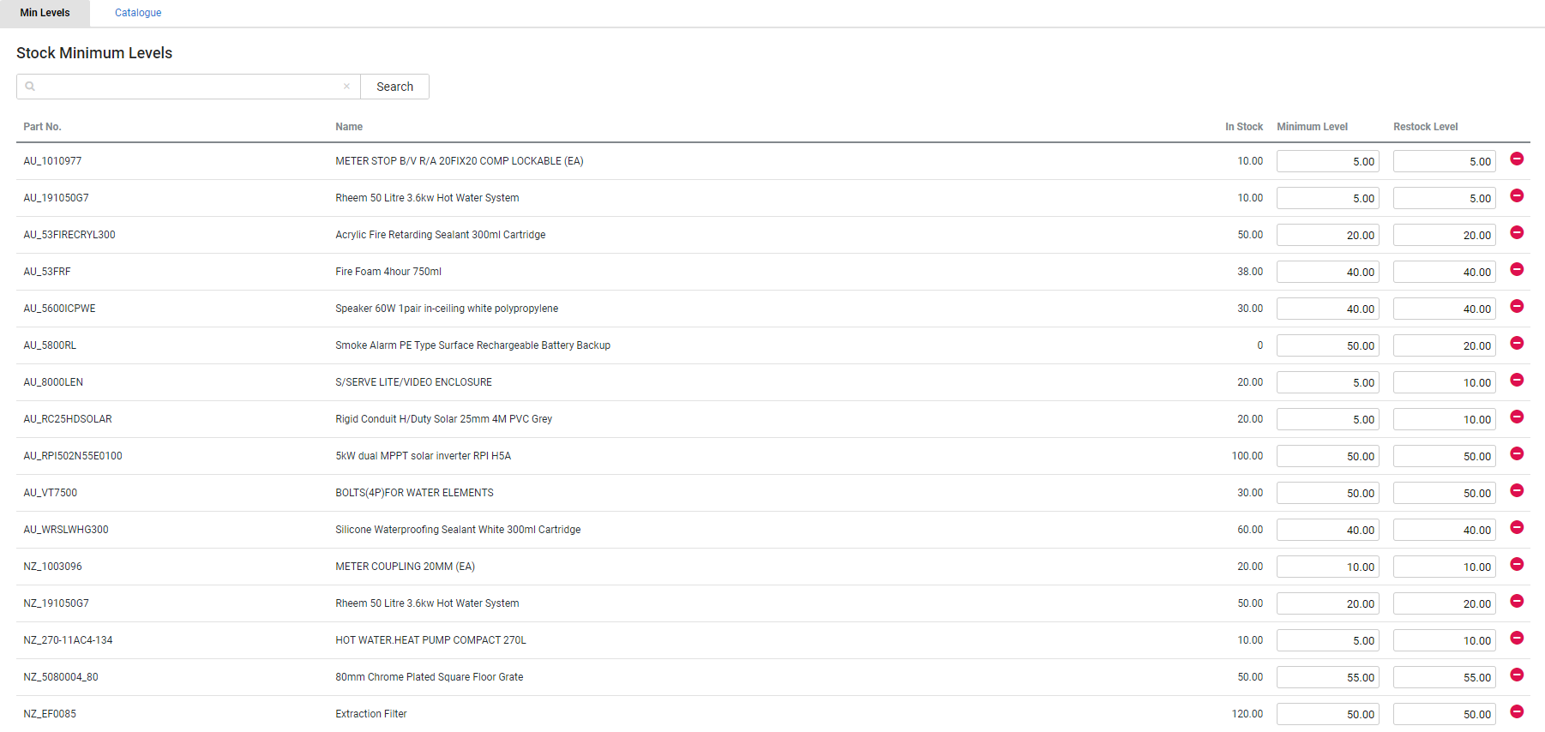
Task: Remove the AU_1010977 row with red minus icon
Action: point(1517,159)
